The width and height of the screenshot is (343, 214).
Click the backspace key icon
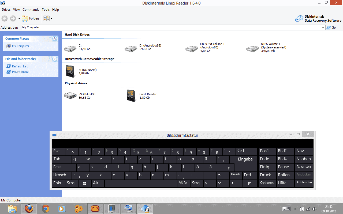click(246, 151)
